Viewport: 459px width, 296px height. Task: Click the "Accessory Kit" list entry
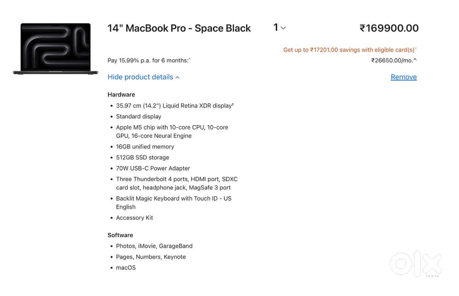pos(134,217)
